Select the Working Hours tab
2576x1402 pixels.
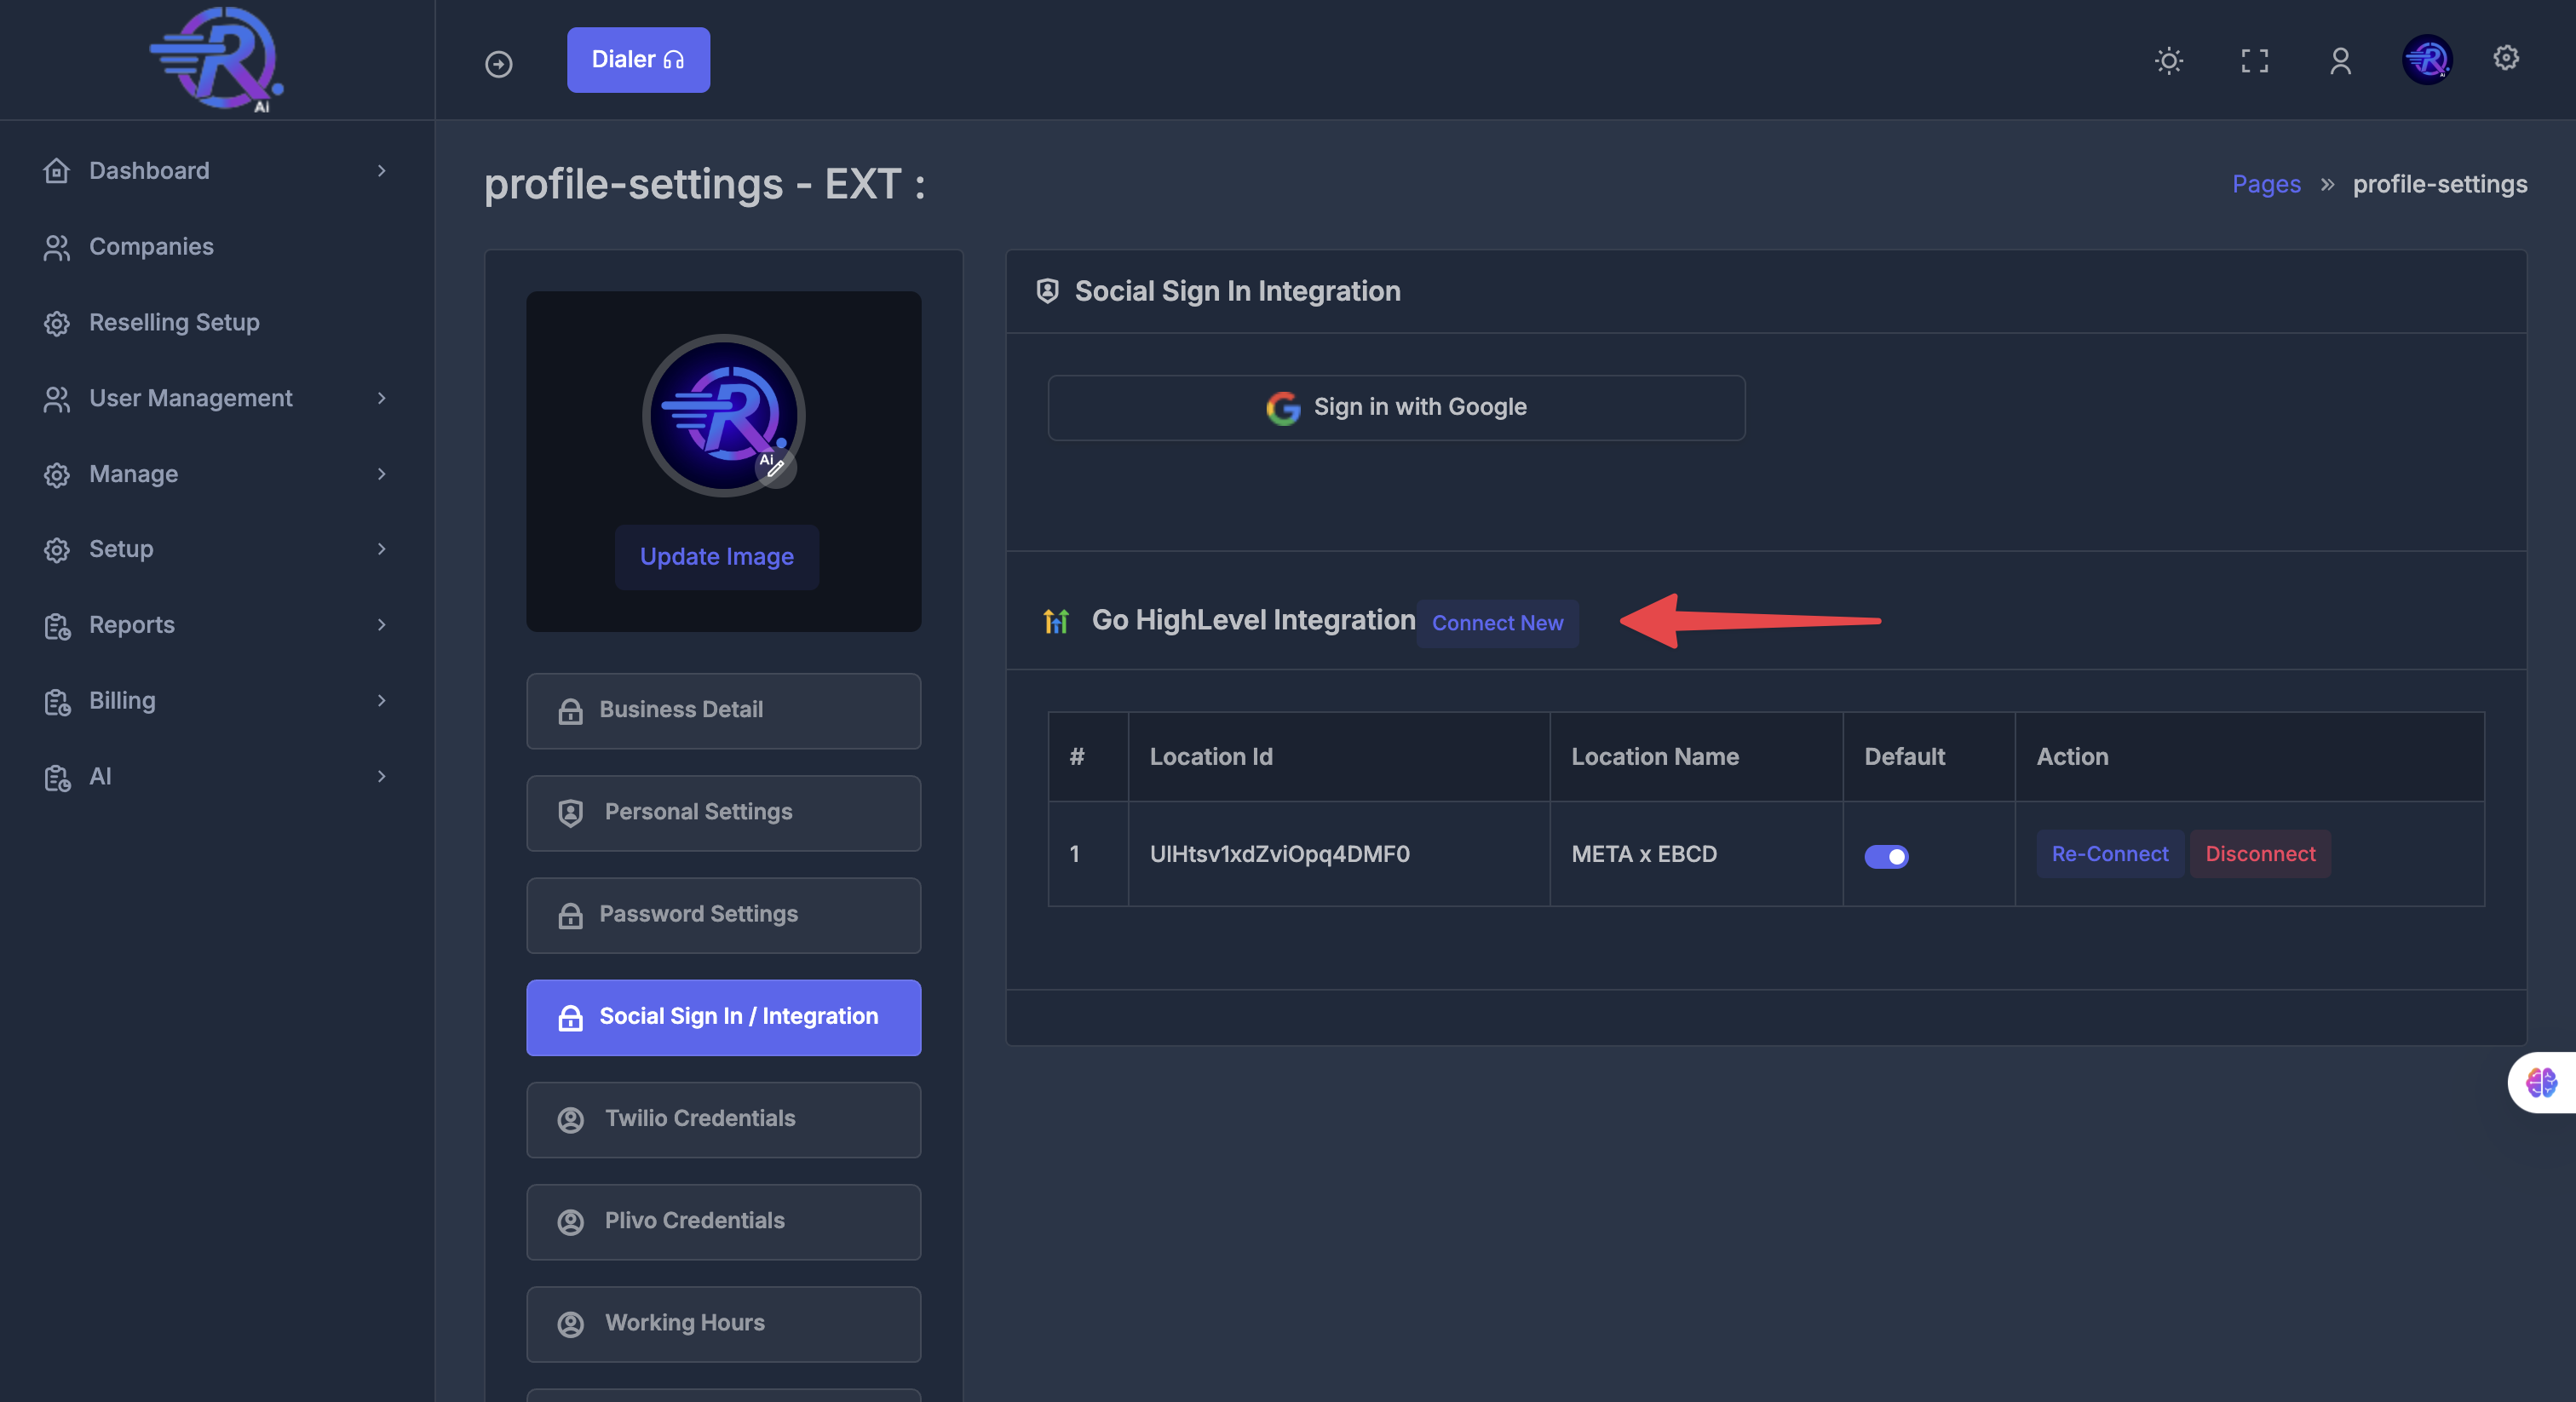tap(723, 1324)
